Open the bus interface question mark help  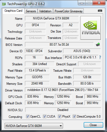(x=100, y=57)
